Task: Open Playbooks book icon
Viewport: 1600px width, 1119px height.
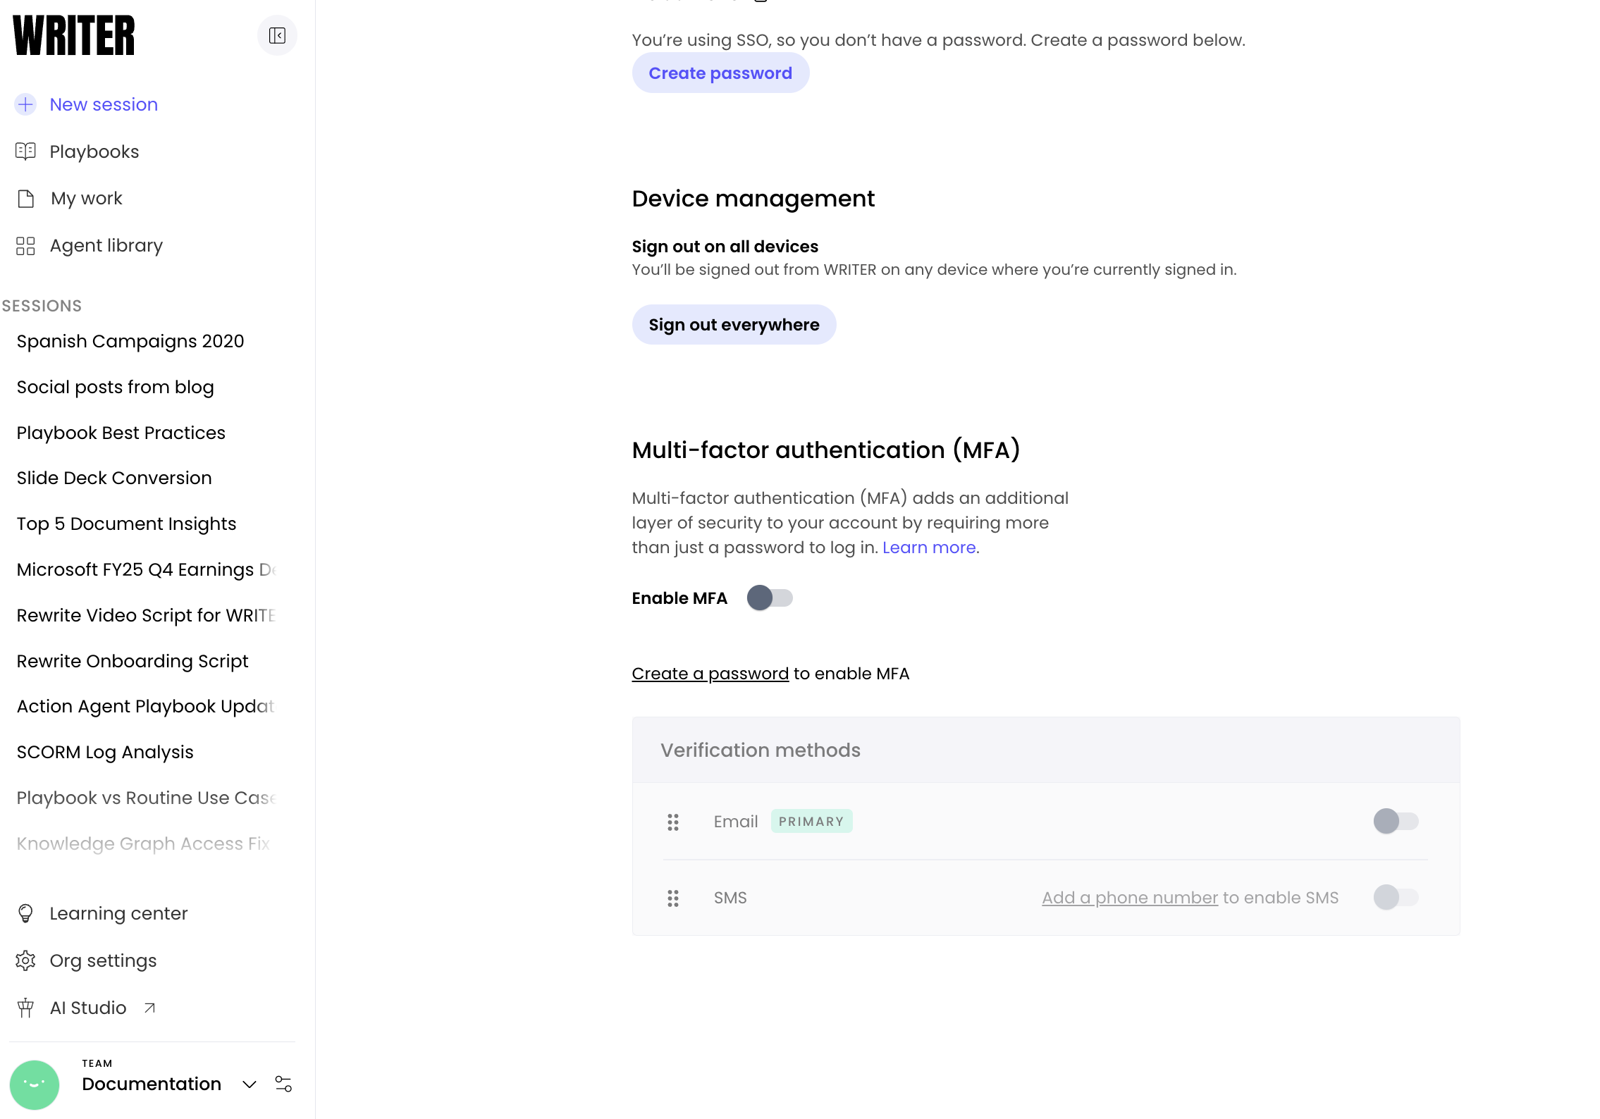Action: [25, 152]
